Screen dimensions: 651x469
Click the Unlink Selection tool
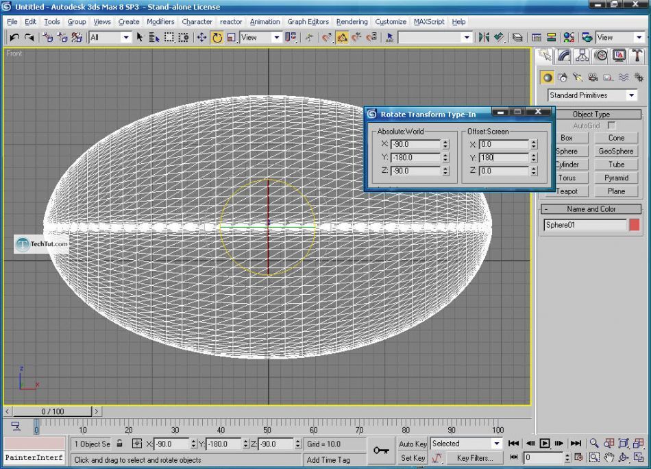tap(62, 38)
